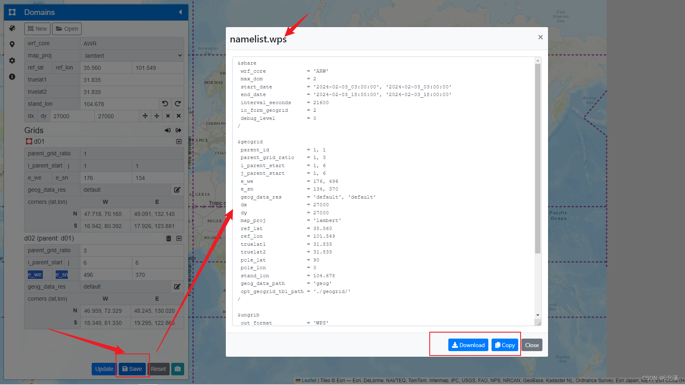Add nested grid with d01 plus icon
This screenshot has width=685, height=385.
tap(179, 142)
